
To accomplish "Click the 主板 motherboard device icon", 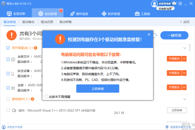I will (x=13, y=88).
